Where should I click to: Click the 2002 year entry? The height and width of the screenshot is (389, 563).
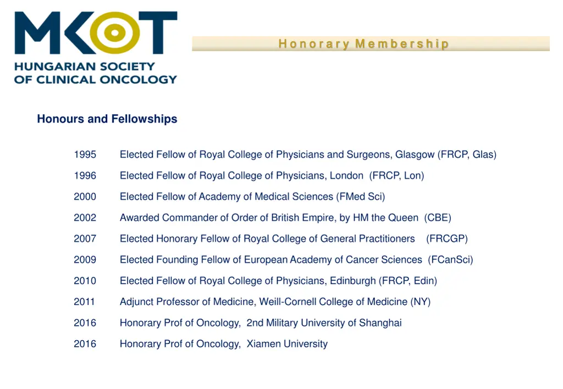point(85,218)
